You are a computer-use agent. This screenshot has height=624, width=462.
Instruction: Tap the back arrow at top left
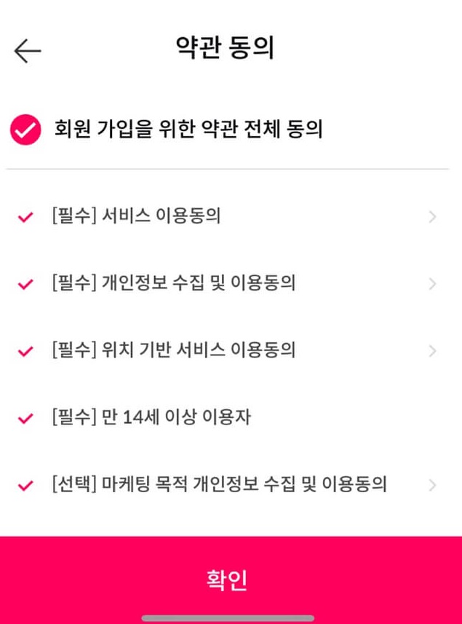tap(27, 50)
